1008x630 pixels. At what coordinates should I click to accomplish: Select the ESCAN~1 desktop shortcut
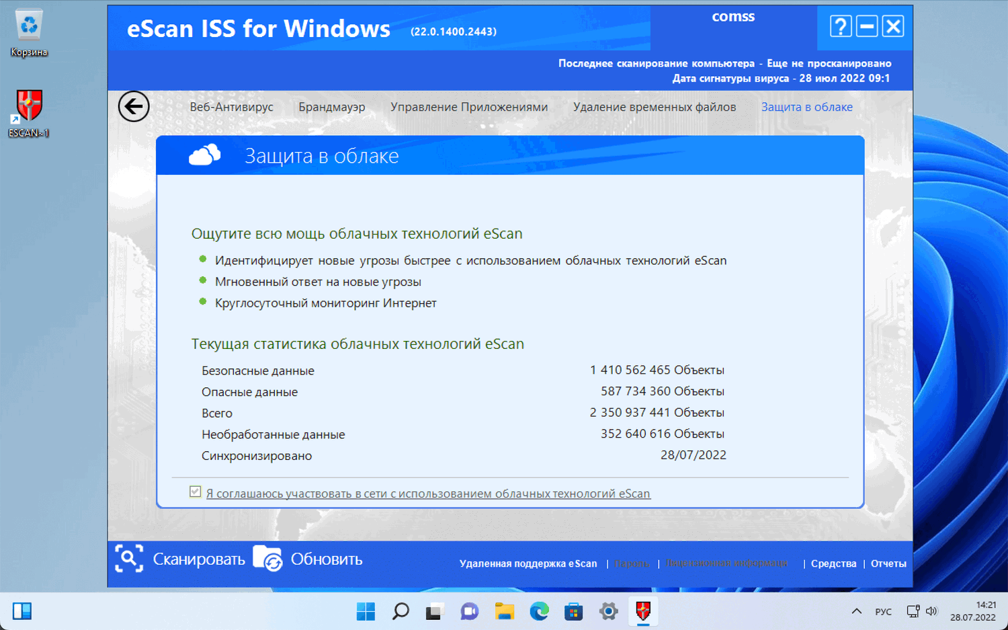29,114
